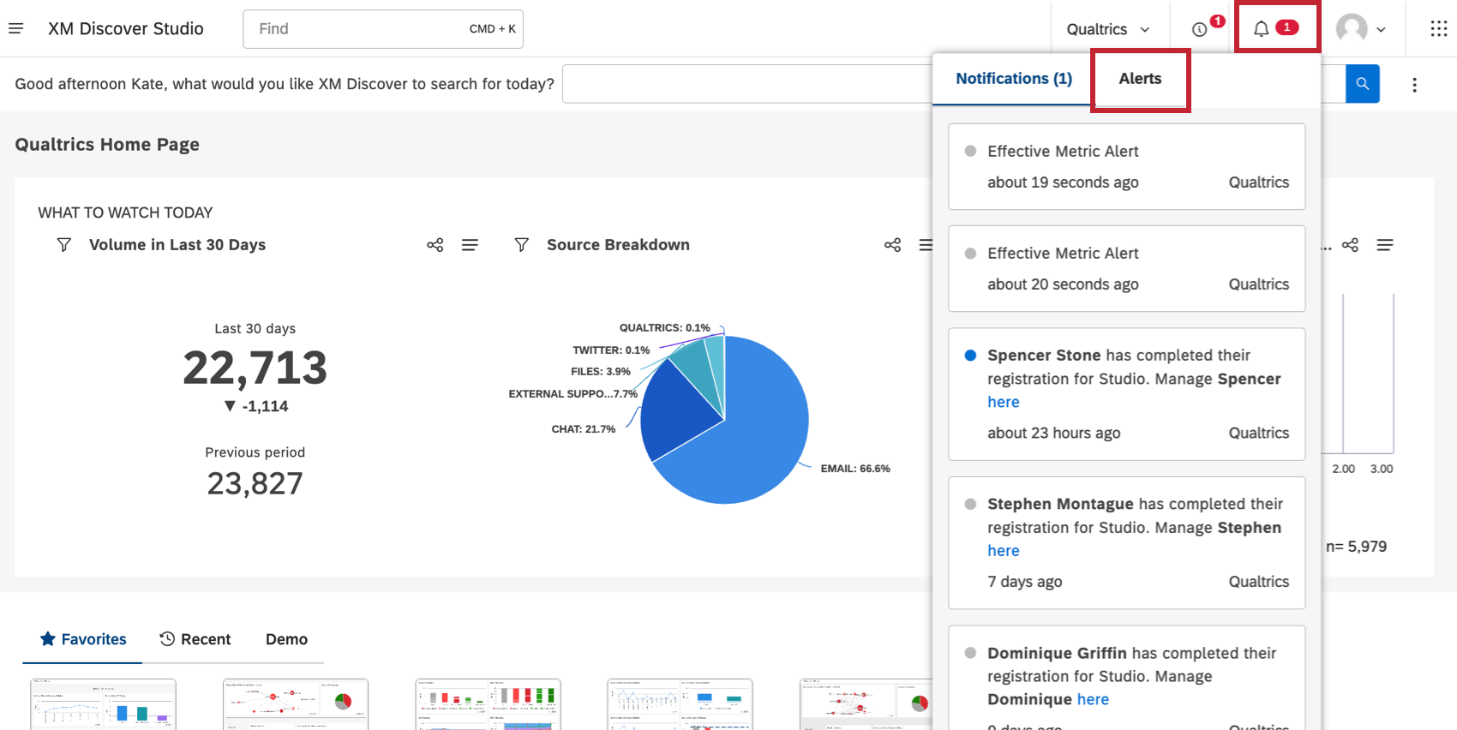Click the notifications bell icon
Screen dimensions: 1457x730
[x=1261, y=29]
